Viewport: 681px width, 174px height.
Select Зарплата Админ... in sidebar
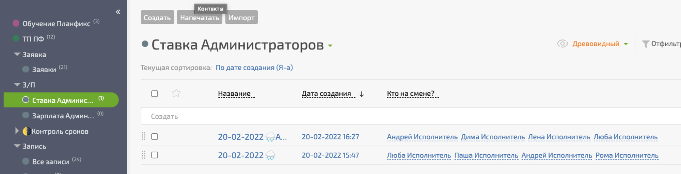click(x=63, y=116)
